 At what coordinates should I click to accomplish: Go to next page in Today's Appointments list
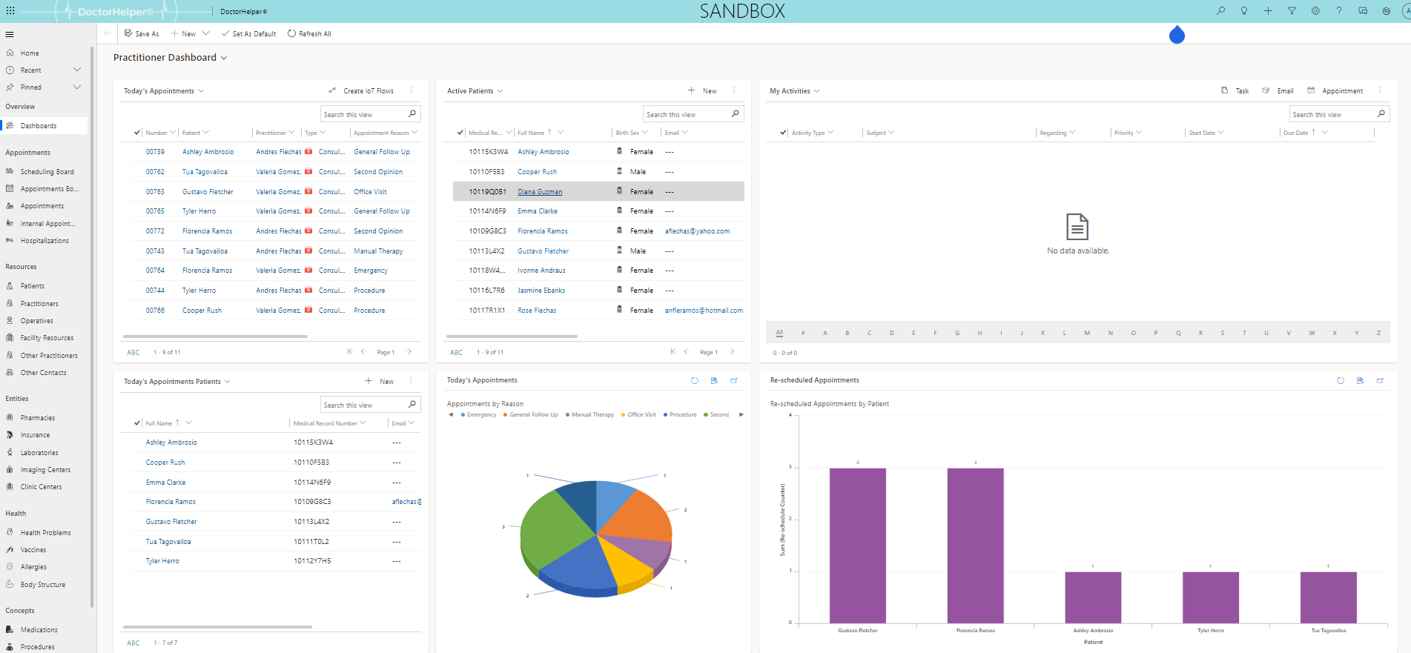409,352
